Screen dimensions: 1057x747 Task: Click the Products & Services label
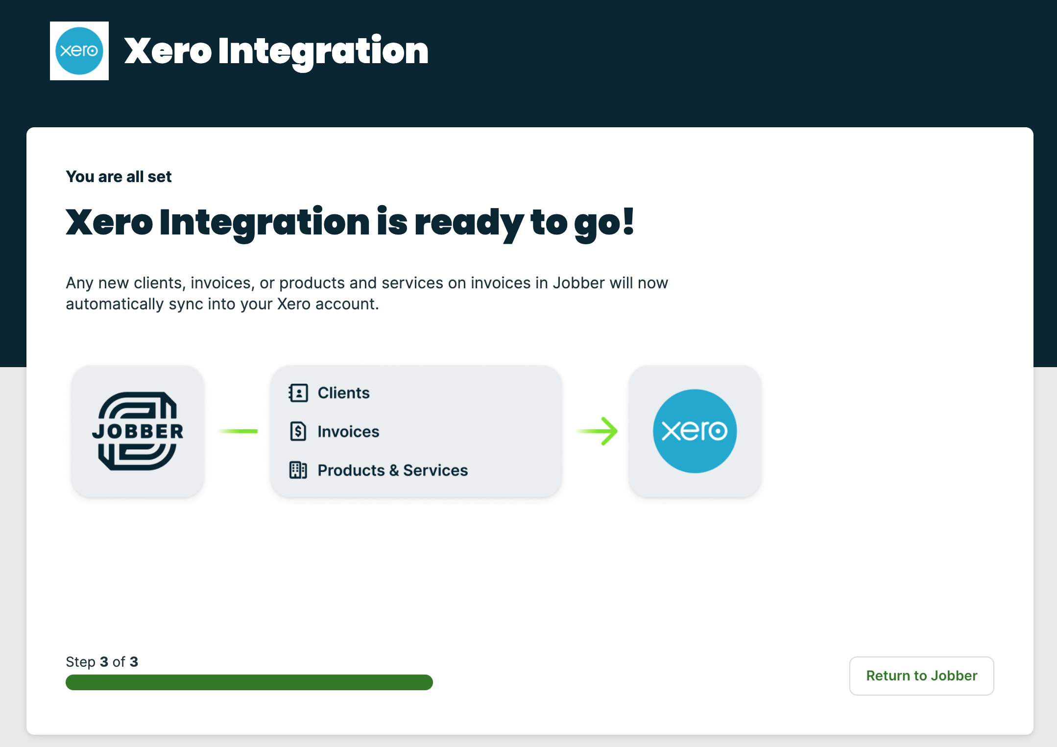pyautogui.click(x=392, y=470)
